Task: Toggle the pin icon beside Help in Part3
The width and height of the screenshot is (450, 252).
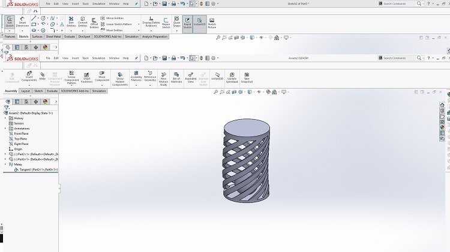Action: (x=136, y=4)
